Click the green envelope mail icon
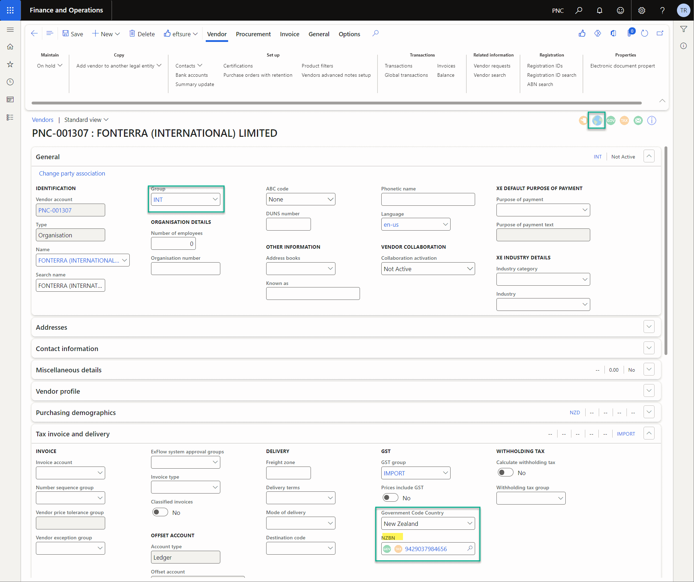The height and width of the screenshot is (582, 694). tap(638, 120)
